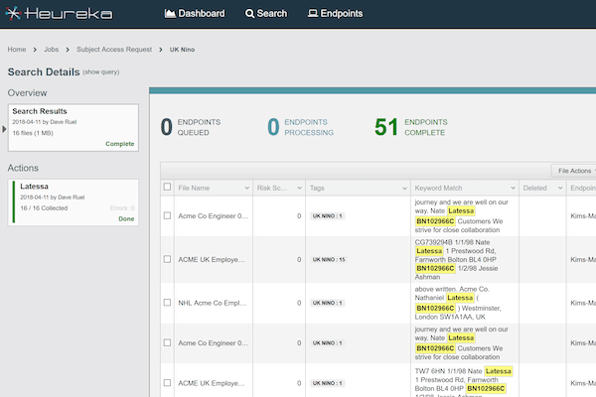Click the 51 Endpoints Complete counter

point(410,127)
